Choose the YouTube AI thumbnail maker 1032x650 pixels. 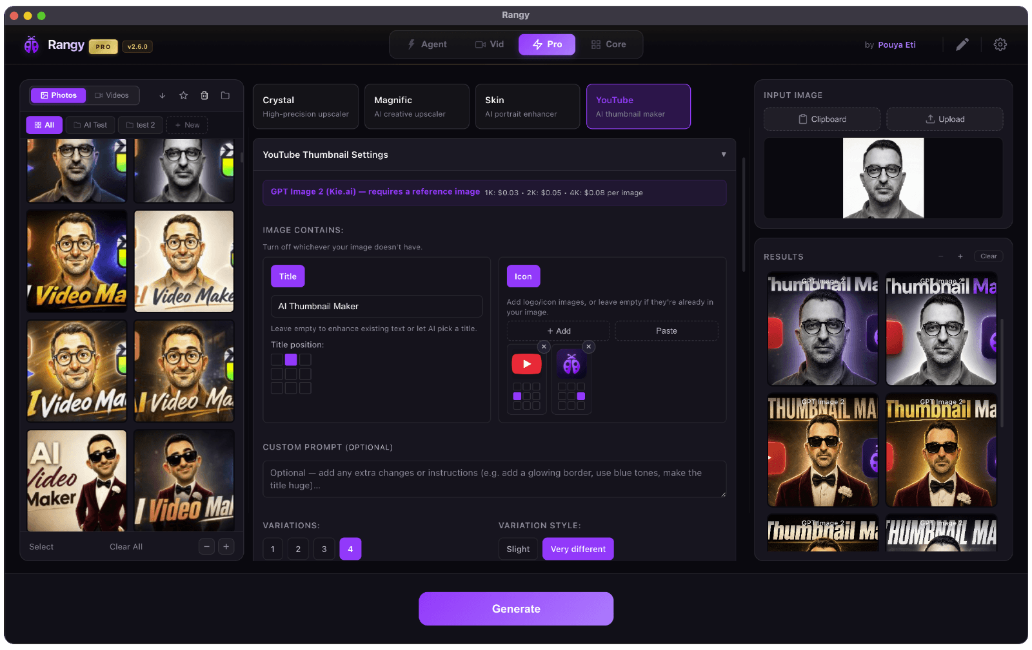[x=639, y=106]
